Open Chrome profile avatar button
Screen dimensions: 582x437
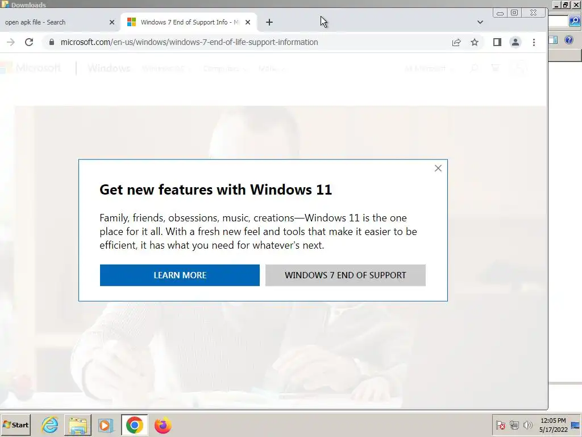515,42
